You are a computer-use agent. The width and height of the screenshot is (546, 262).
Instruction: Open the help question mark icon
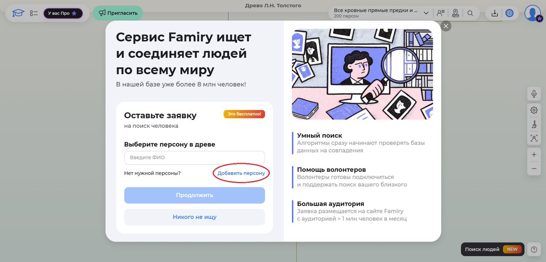[534, 249]
